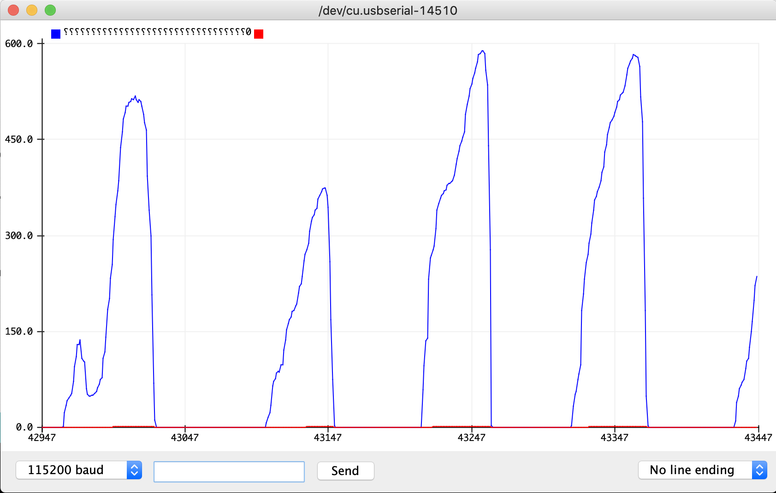The image size is (776, 493).
Task: Click the Send button
Action: (345, 470)
